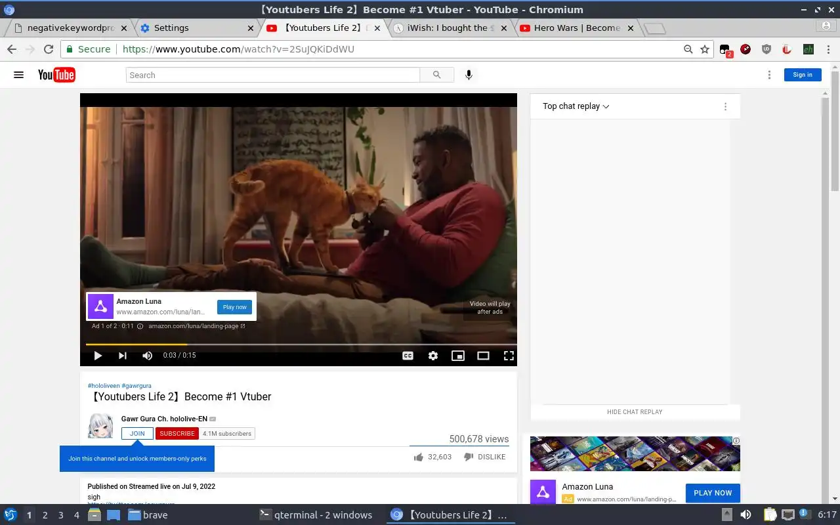
Task: Click Amazon Luna sidebar banner image
Action: coord(635,453)
